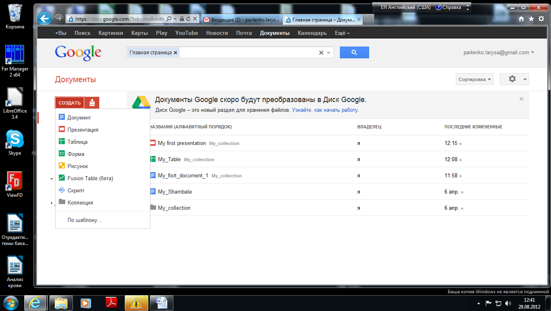
Task: Switch to the Gmail Входящие tab
Action: click(241, 19)
